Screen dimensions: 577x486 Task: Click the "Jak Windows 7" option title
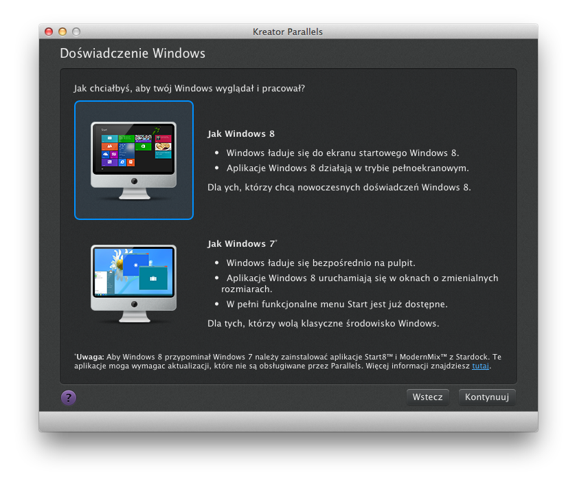[241, 244]
